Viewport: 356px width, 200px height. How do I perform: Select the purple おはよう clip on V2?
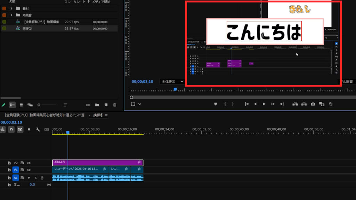point(97,162)
